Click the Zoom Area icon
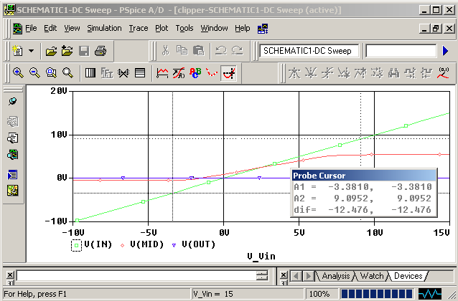This screenshot has height=301, width=458. click(51, 72)
